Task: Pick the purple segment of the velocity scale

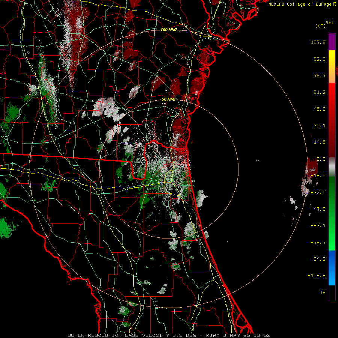Action: (x=332, y=42)
